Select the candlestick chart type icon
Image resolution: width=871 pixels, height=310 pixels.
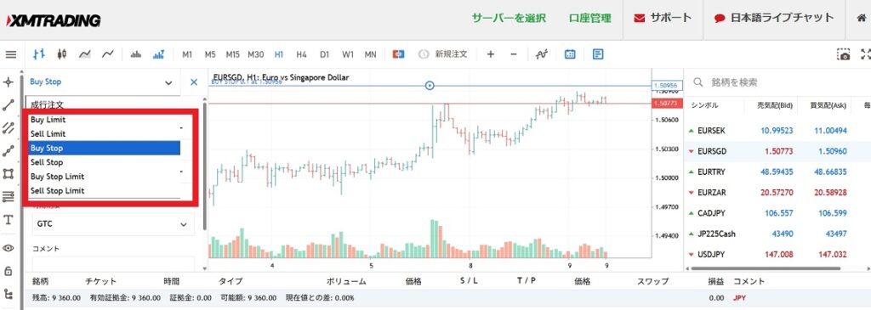(61, 54)
